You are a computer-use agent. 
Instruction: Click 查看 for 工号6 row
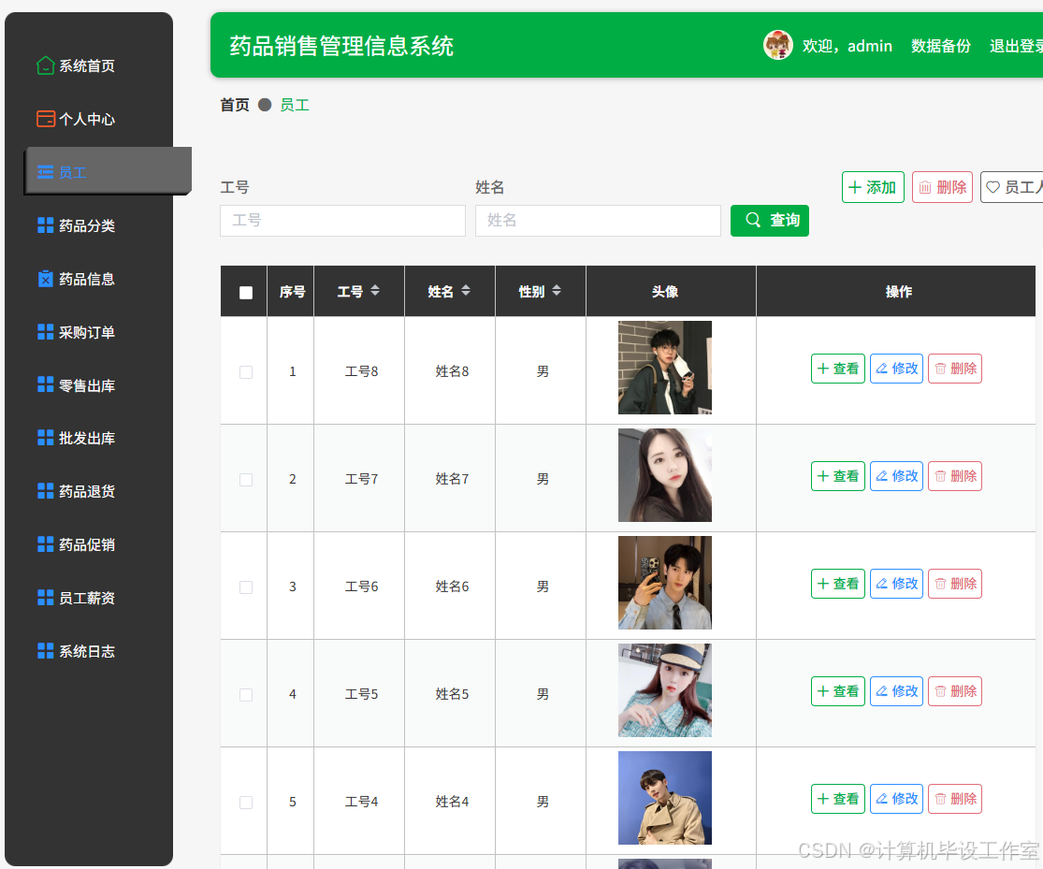point(838,584)
